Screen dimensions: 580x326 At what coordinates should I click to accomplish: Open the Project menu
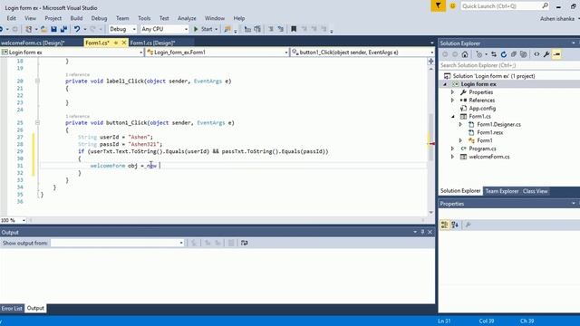pyautogui.click(x=53, y=18)
